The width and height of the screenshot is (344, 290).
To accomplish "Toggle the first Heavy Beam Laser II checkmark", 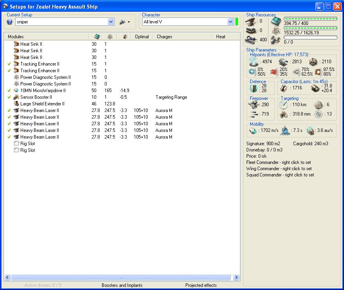I will pyautogui.click(x=9, y=110).
